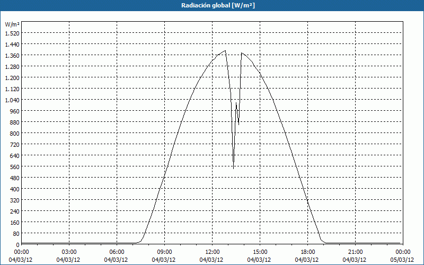Viewport: 424px width, 265px height.
Task: Click the 720 y-axis value
Action: [x=15, y=145]
